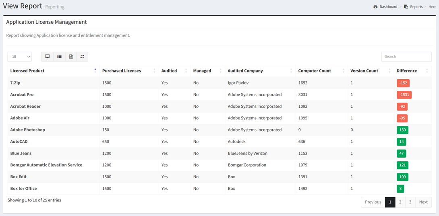Select the AutoCAD product row
The width and height of the screenshot is (439, 216).
point(19,142)
